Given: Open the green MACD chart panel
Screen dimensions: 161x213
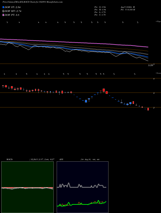Looking at the screenshot, I should coord(27,187).
